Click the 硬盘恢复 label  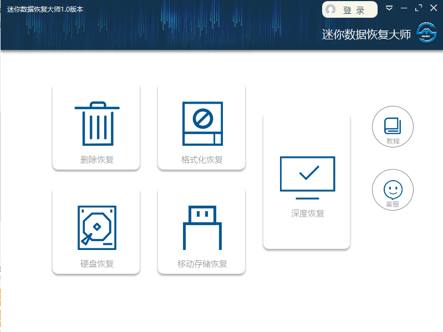point(97,264)
